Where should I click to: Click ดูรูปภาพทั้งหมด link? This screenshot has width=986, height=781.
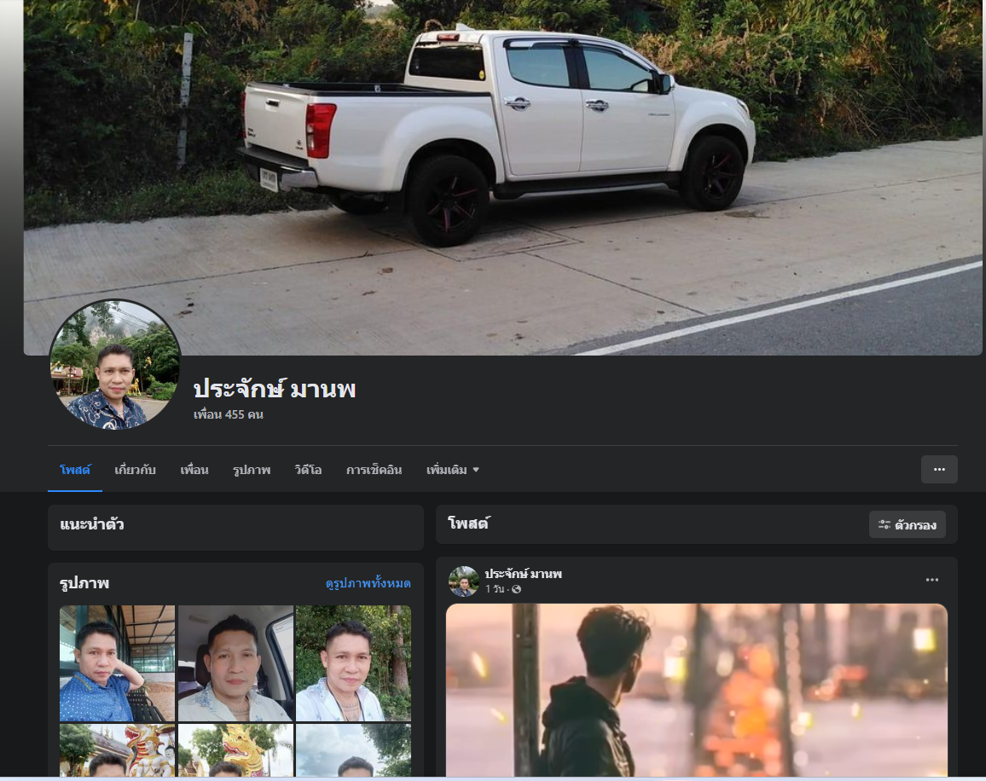click(368, 583)
